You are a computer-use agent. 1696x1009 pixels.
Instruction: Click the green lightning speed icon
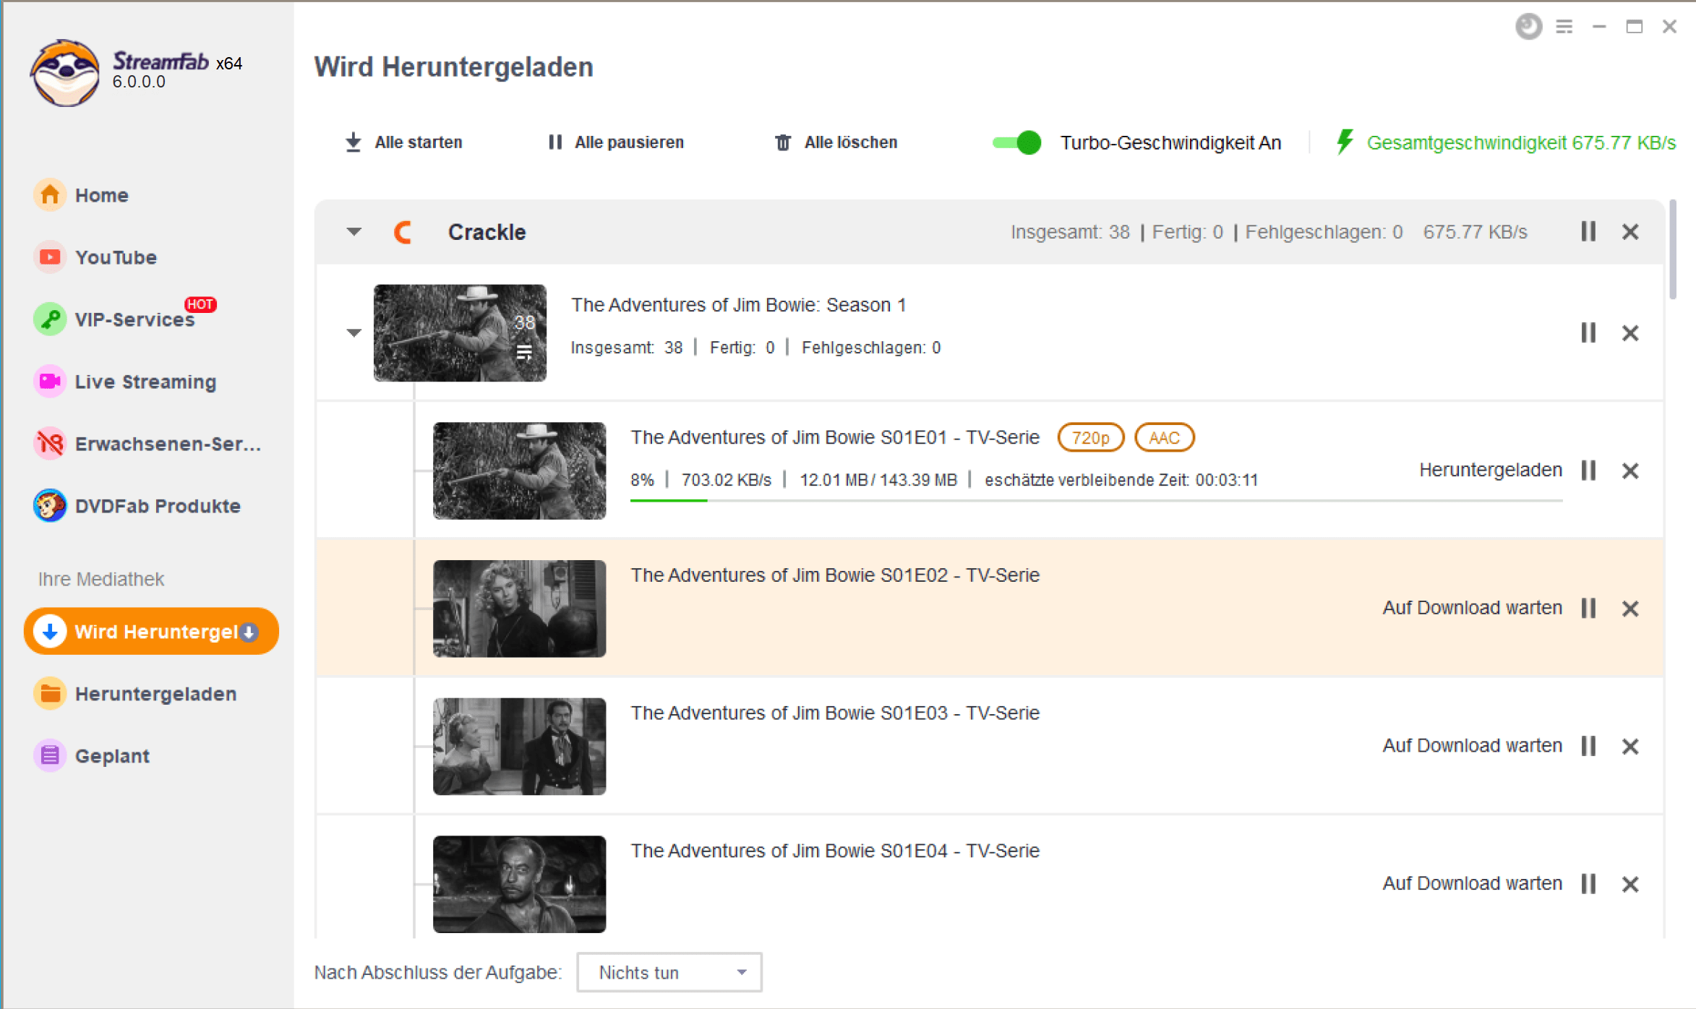coord(1345,142)
